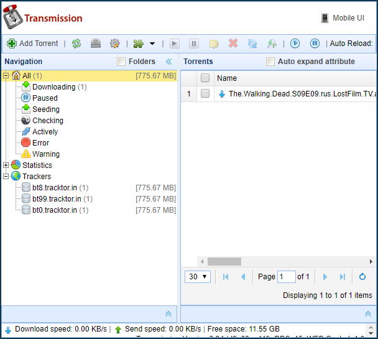
Task: Click the green puzzle plugin icon
Action: click(x=139, y=44)
